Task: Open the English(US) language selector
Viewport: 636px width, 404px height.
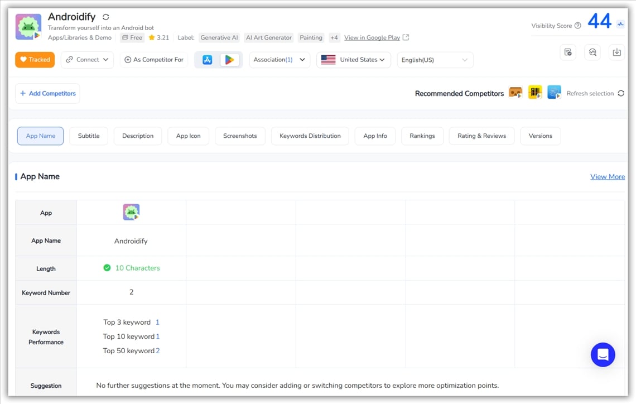Action: 435,60
